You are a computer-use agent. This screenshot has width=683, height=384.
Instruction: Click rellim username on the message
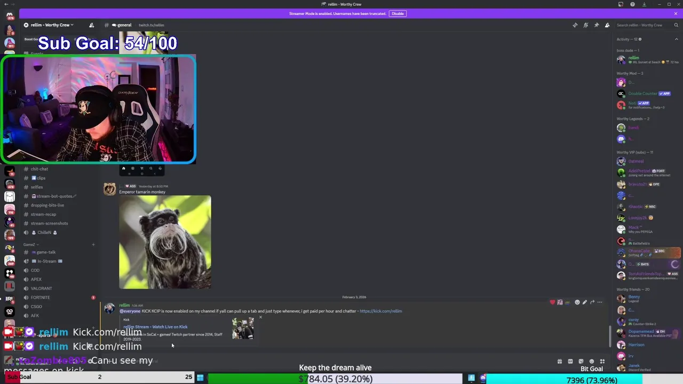point(124,305)
